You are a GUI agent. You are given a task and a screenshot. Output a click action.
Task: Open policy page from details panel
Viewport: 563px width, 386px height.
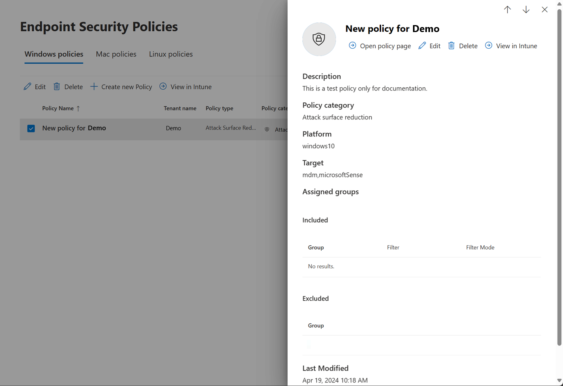tap(380, 46)
